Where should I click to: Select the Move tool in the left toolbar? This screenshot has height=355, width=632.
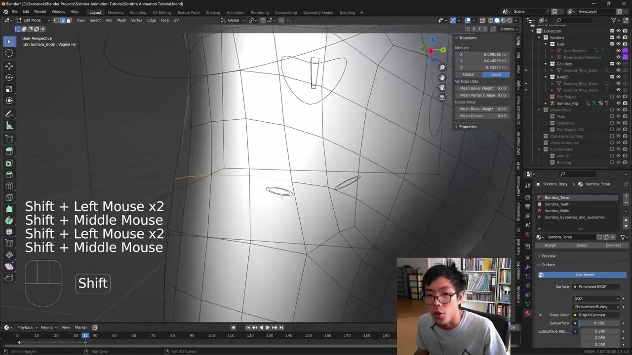pyautogui.click(x=9, y=66)
